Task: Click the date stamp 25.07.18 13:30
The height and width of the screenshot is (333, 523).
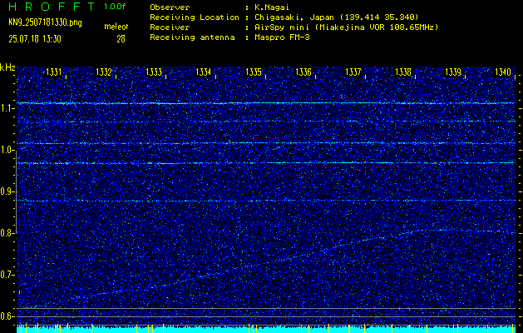Action: point(35,39)
